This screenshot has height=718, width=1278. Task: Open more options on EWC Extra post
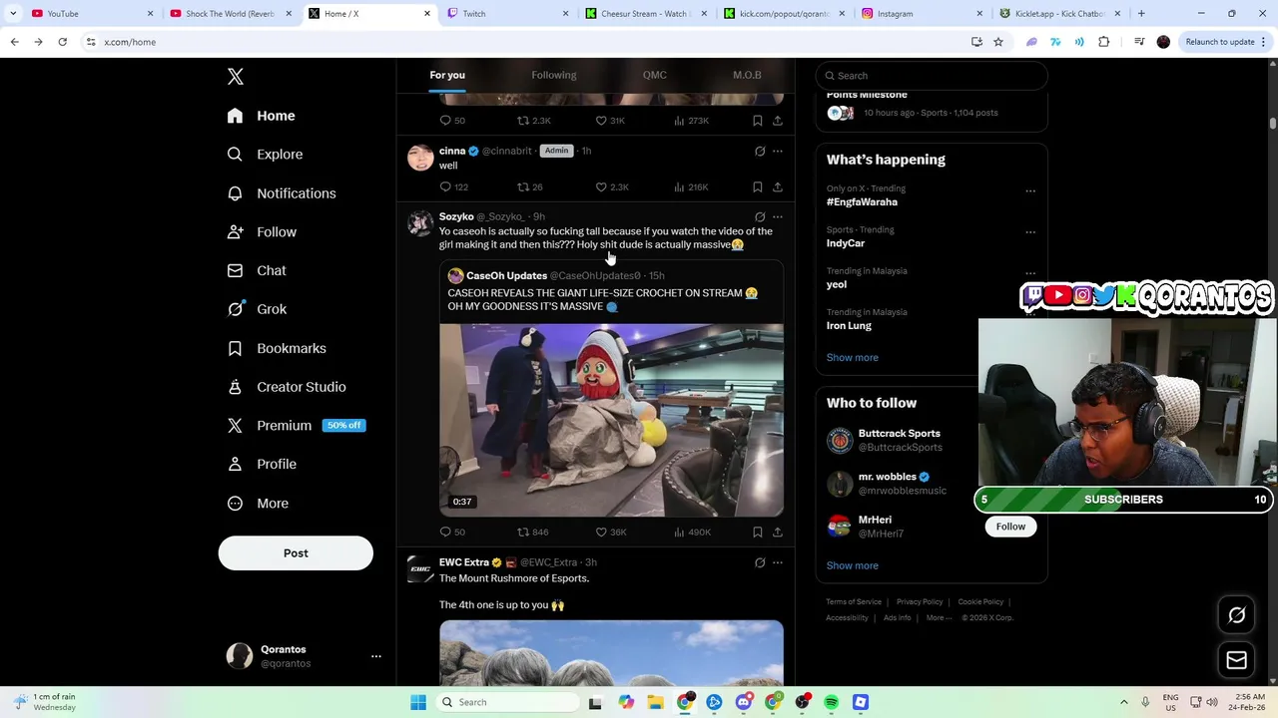point(777,562)
